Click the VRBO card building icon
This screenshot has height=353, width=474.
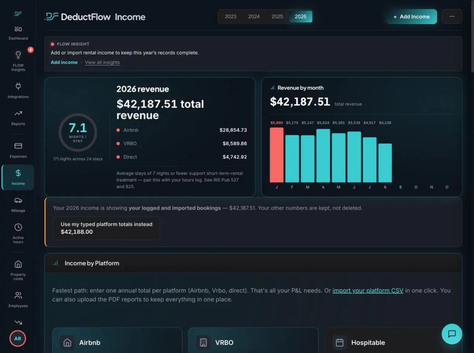click(x=203, y=342)
